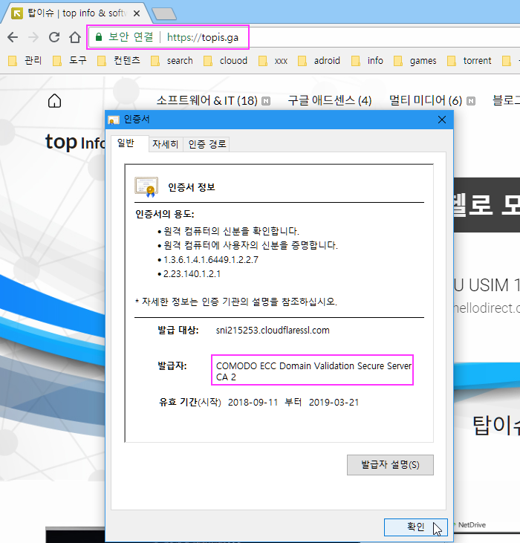Click the 2.23.140.1.2.1 OID line
The width and height of the screenshot is (520, 543).
(x=192, y=274)
